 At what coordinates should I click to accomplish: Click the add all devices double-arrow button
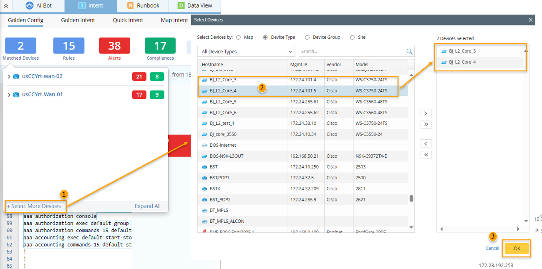point(426,124)
